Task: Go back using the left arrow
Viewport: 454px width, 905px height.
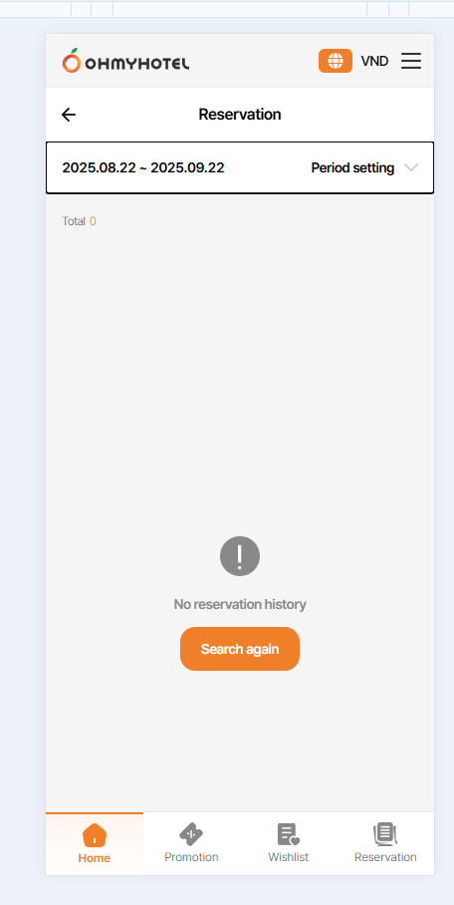Action: (x=69, y=115)
